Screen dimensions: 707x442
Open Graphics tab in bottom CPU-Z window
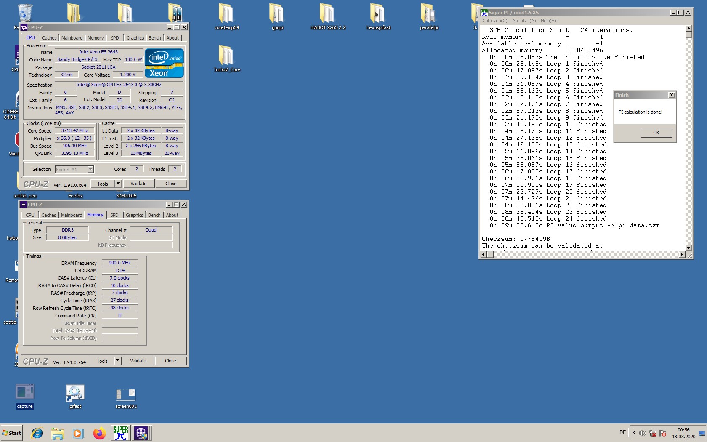pyautogui.click(x=135, y=215)
